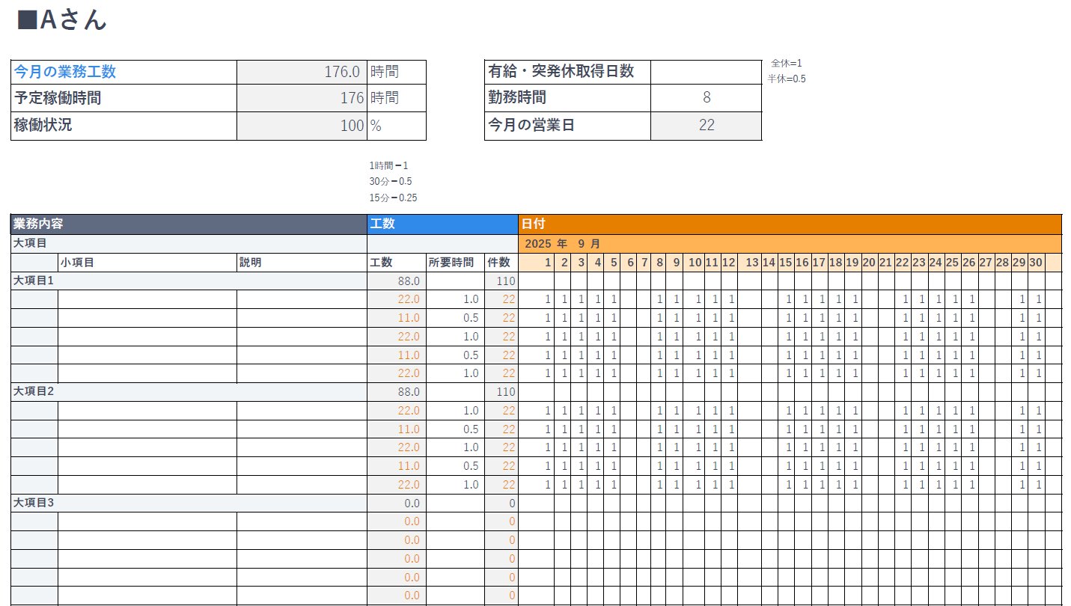
Task: Click the 稼働状況 percentage value cell
Action: [x=302, y=126]
